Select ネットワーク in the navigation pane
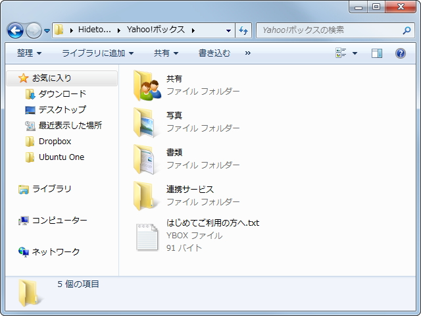 tap(56, 251)
